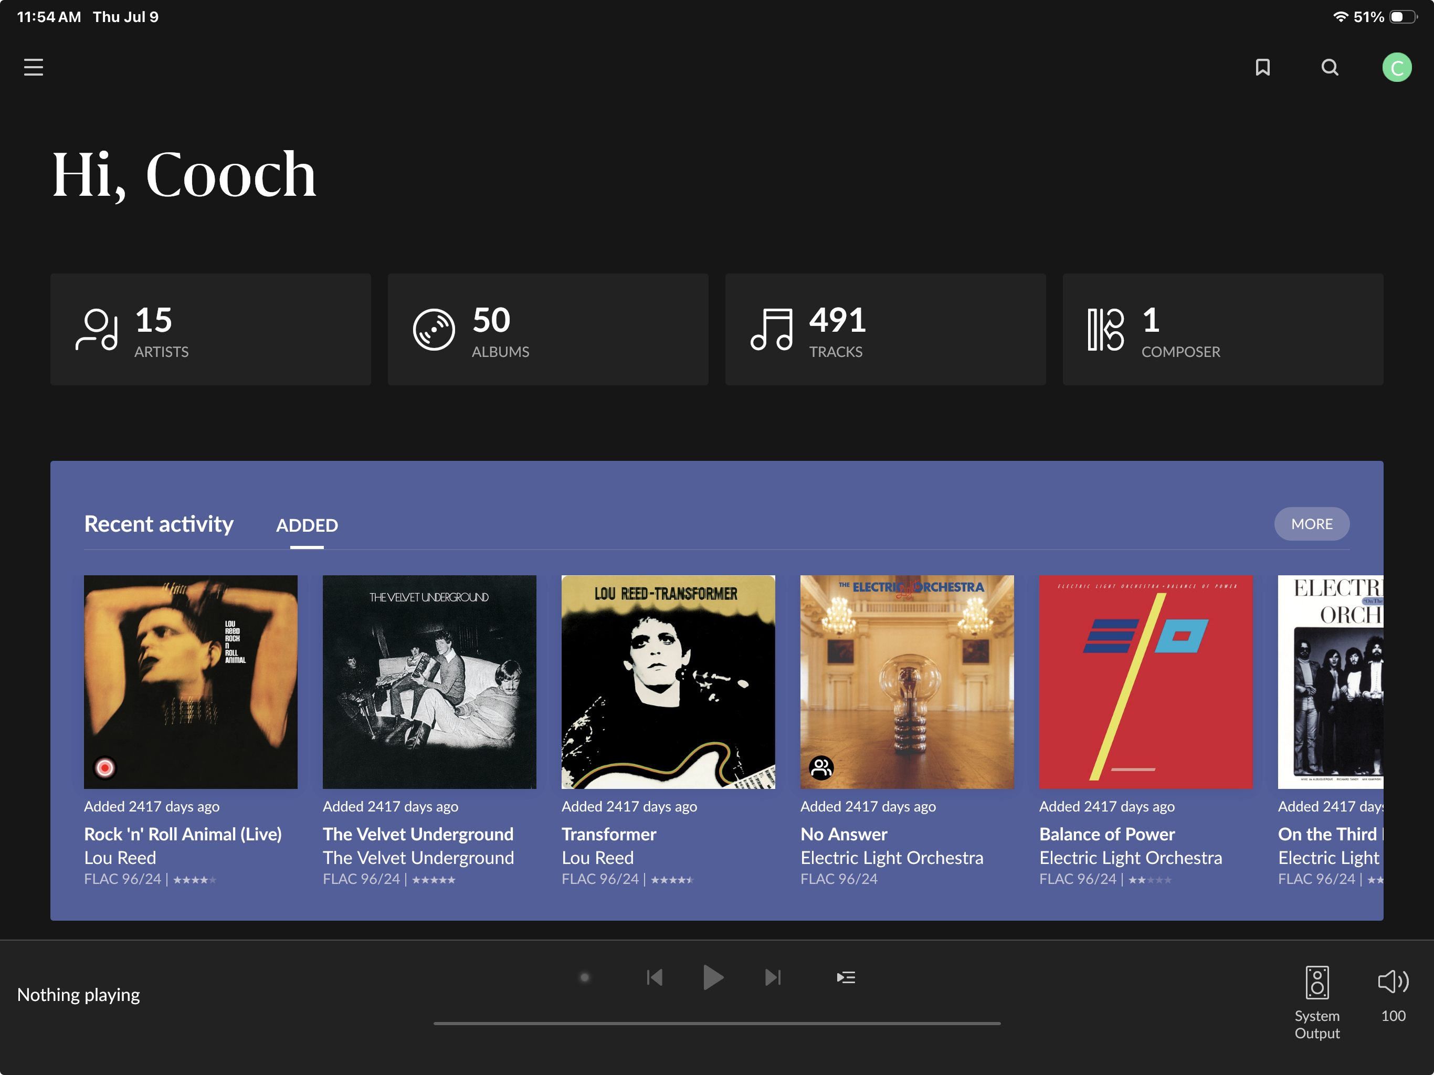Viewport: 1434px width, 1075px height.
Task: Open search with the magnifier icon
Action: (x=1330, y=67)
